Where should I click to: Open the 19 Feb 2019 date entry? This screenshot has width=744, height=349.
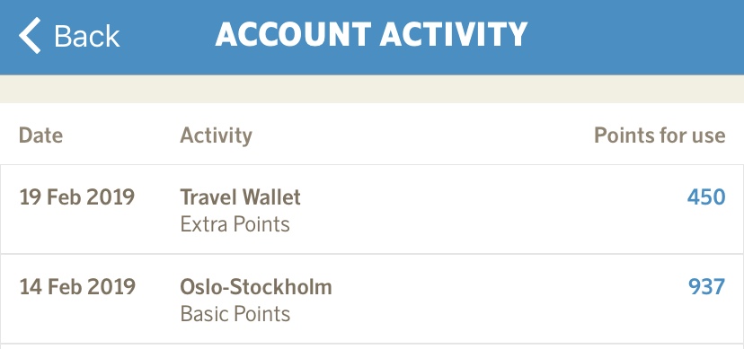point(77,197)
